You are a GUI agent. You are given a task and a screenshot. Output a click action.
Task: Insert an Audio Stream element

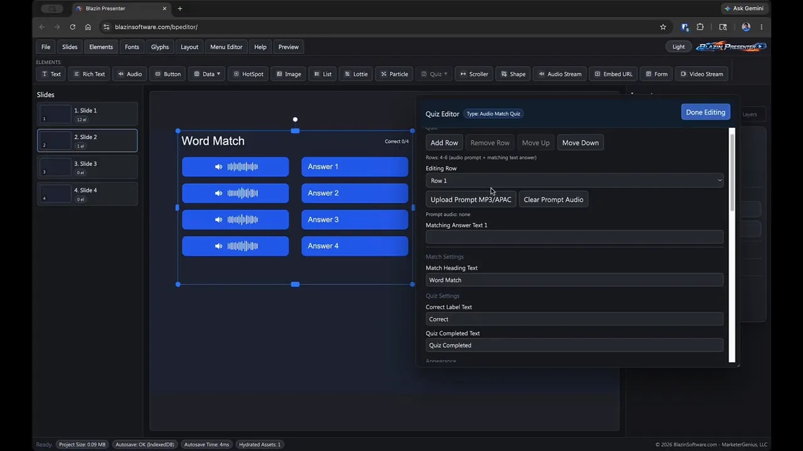click(560, 74)
